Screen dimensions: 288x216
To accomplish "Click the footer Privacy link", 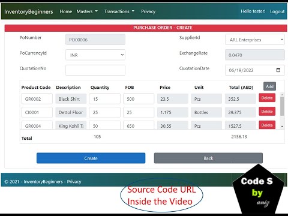I will [x=74, y=182].
